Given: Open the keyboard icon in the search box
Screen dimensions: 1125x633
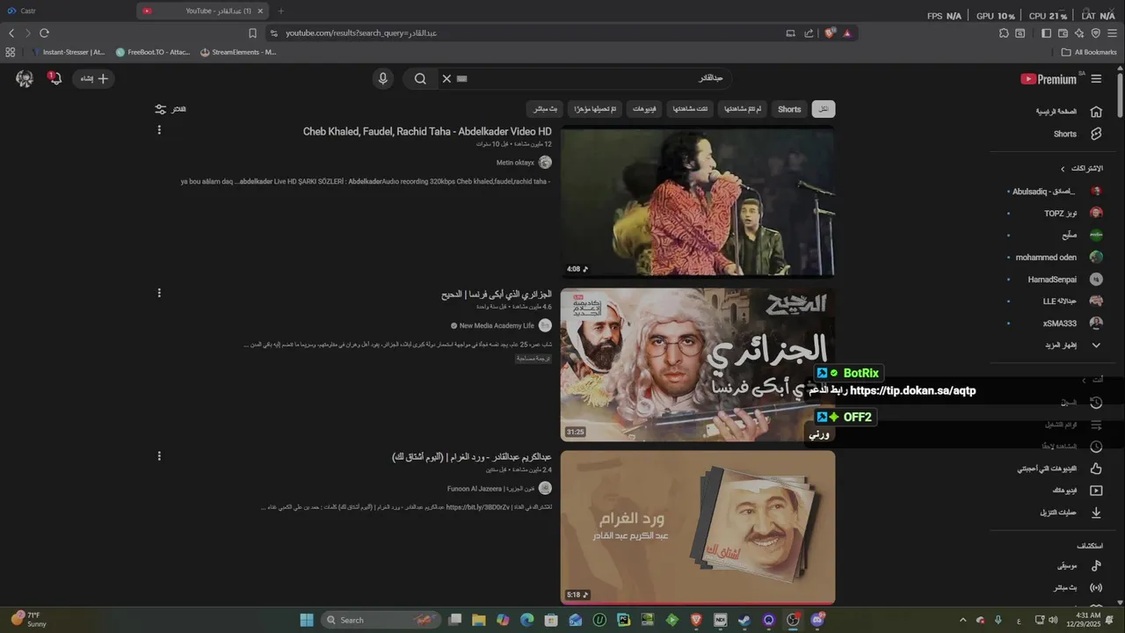Looking at the screenshot, I should click(x=462, y=78).
